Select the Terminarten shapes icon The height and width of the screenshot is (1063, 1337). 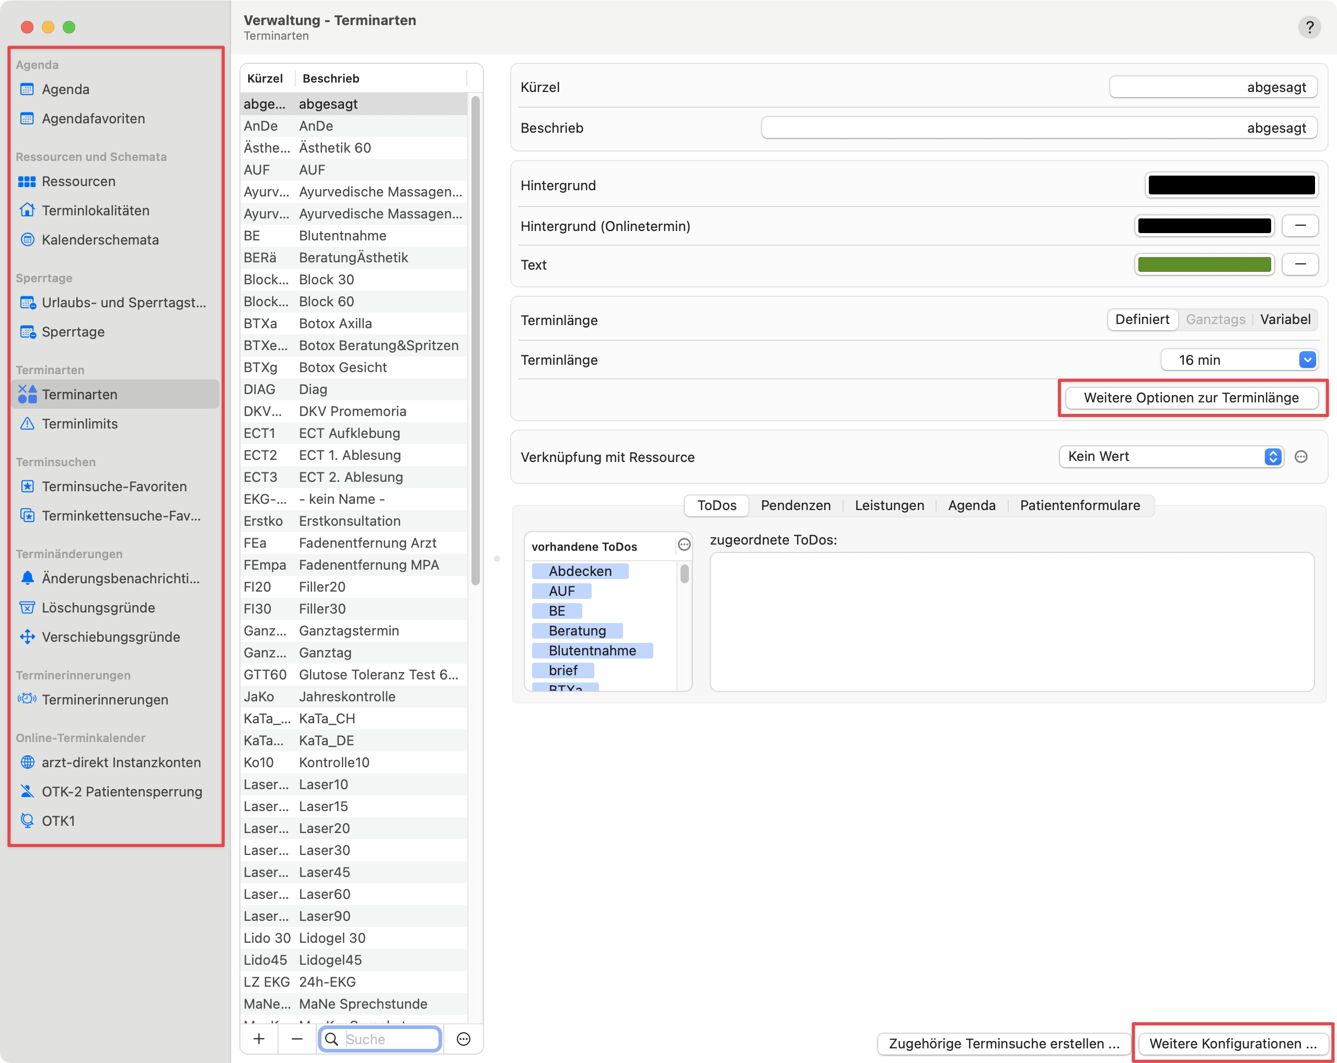click(27, 395)
